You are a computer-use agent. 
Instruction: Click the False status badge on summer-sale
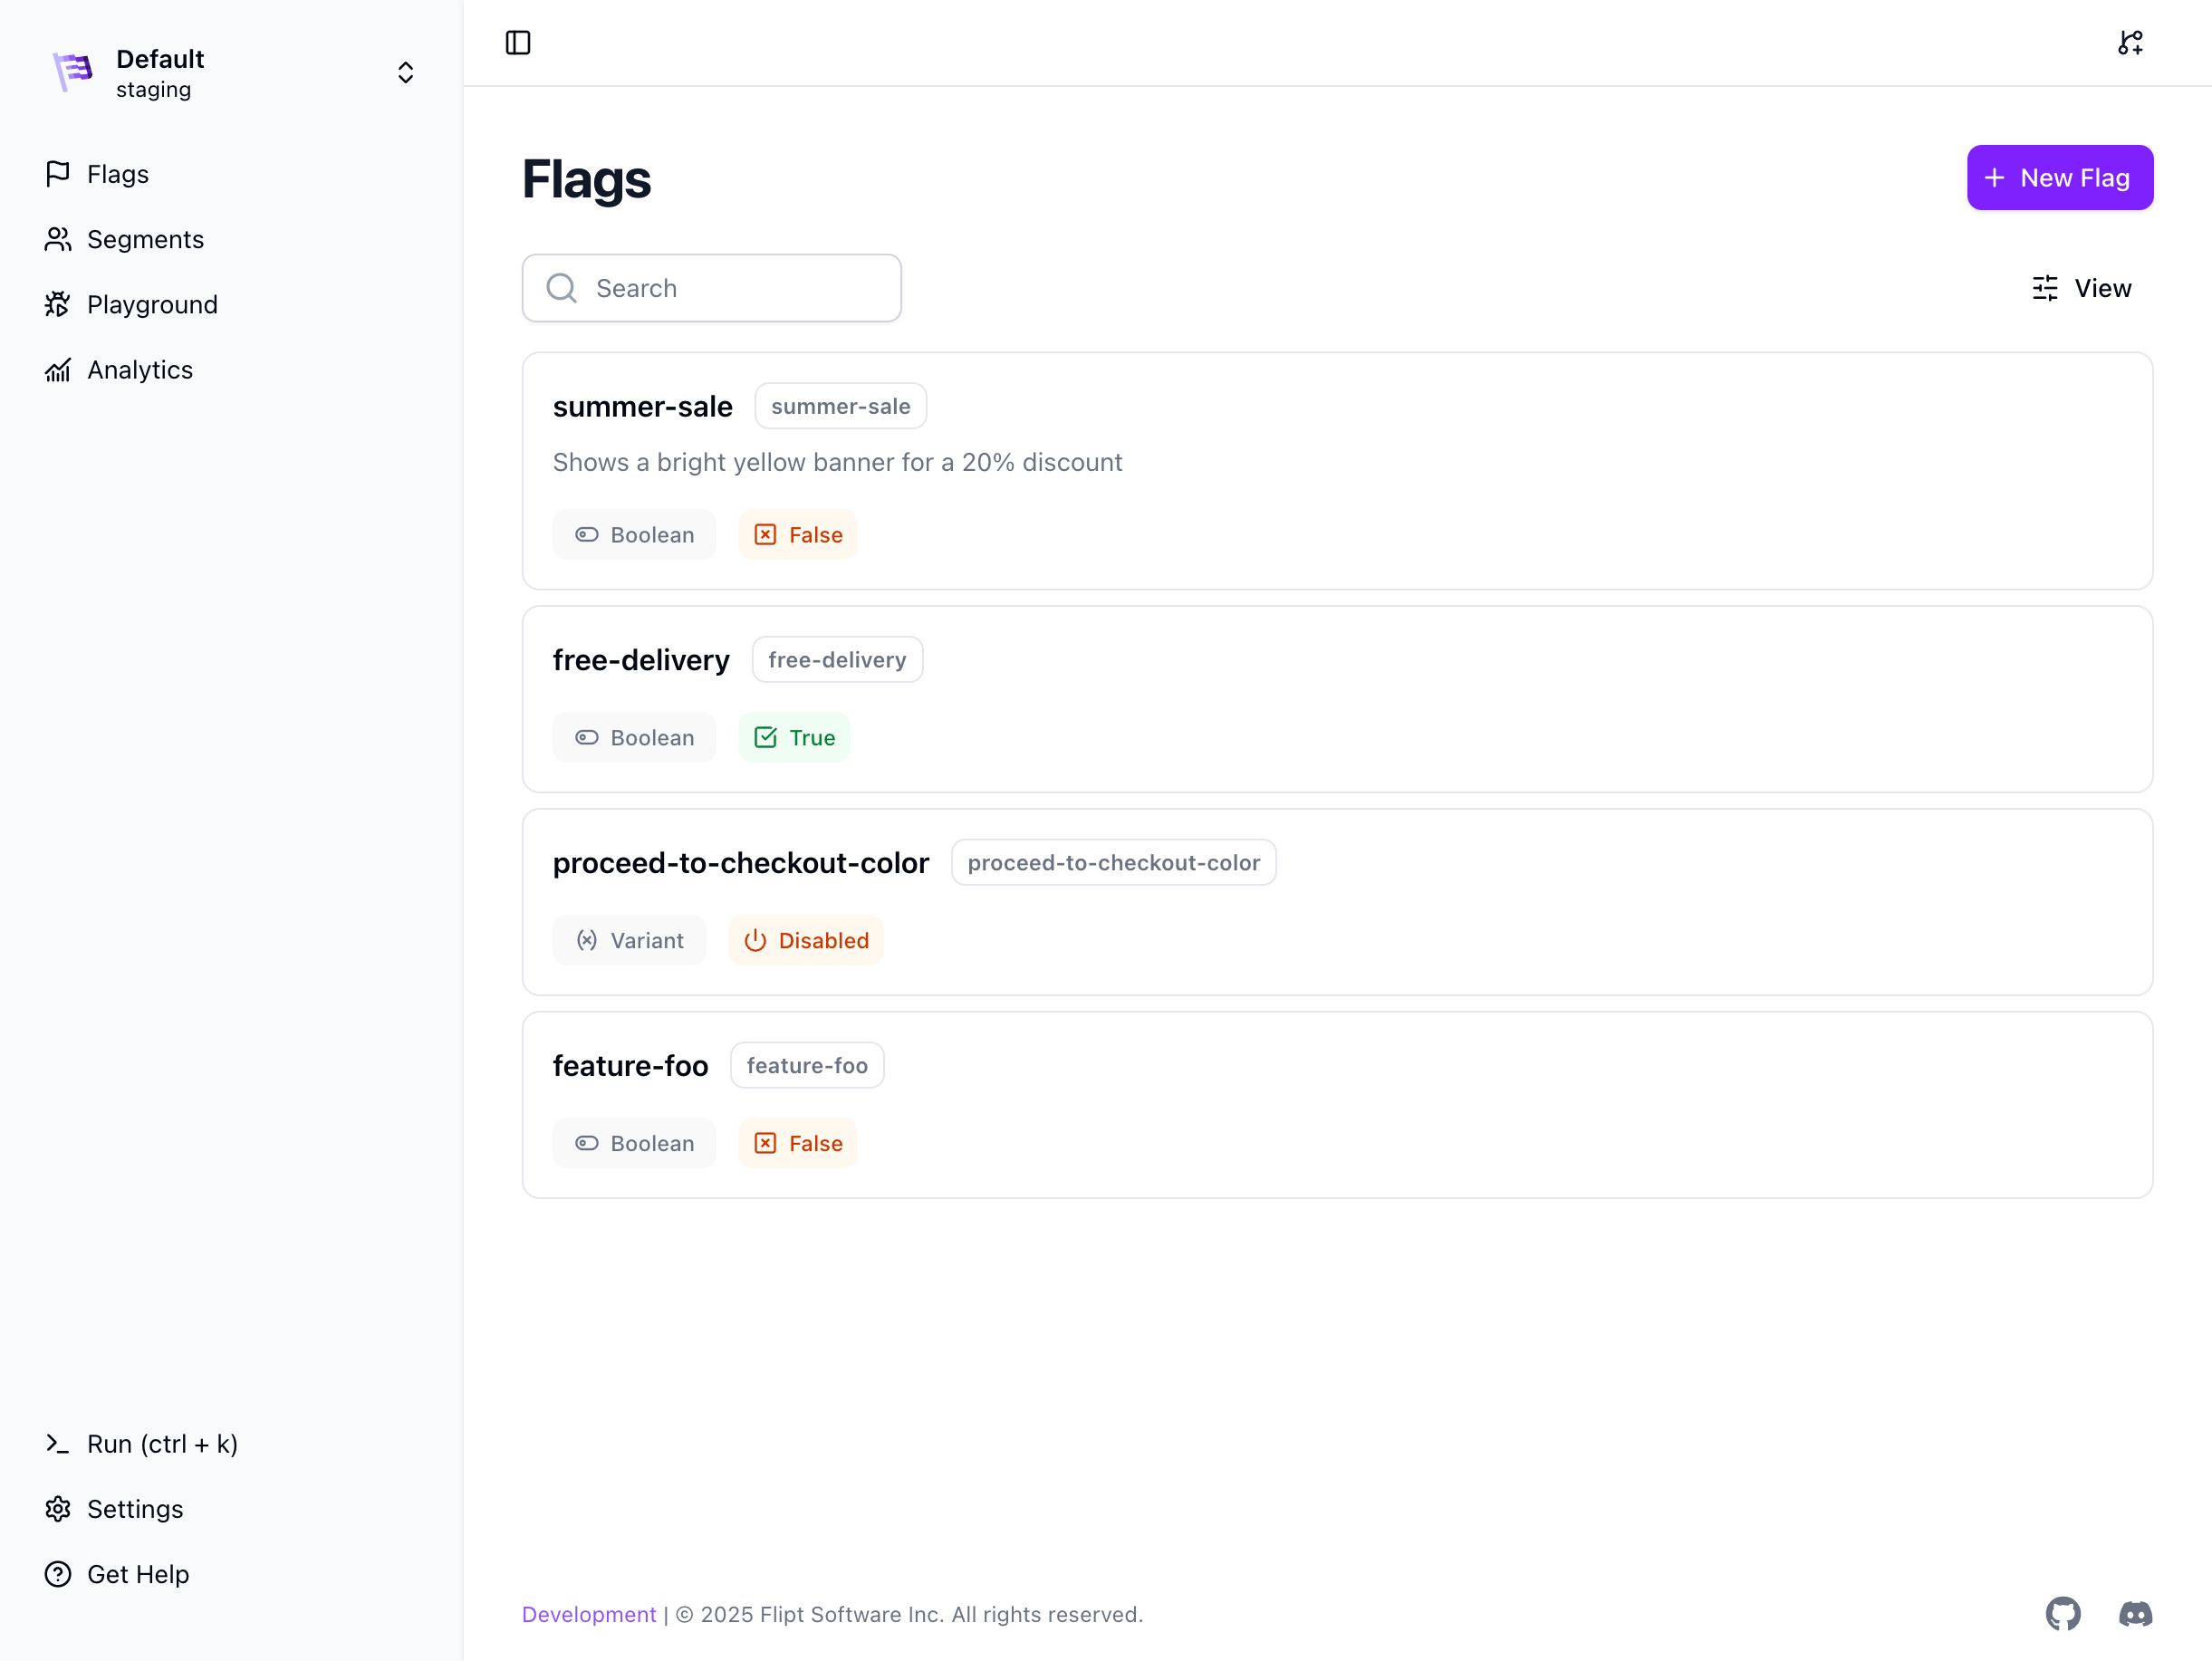[798, 535]
